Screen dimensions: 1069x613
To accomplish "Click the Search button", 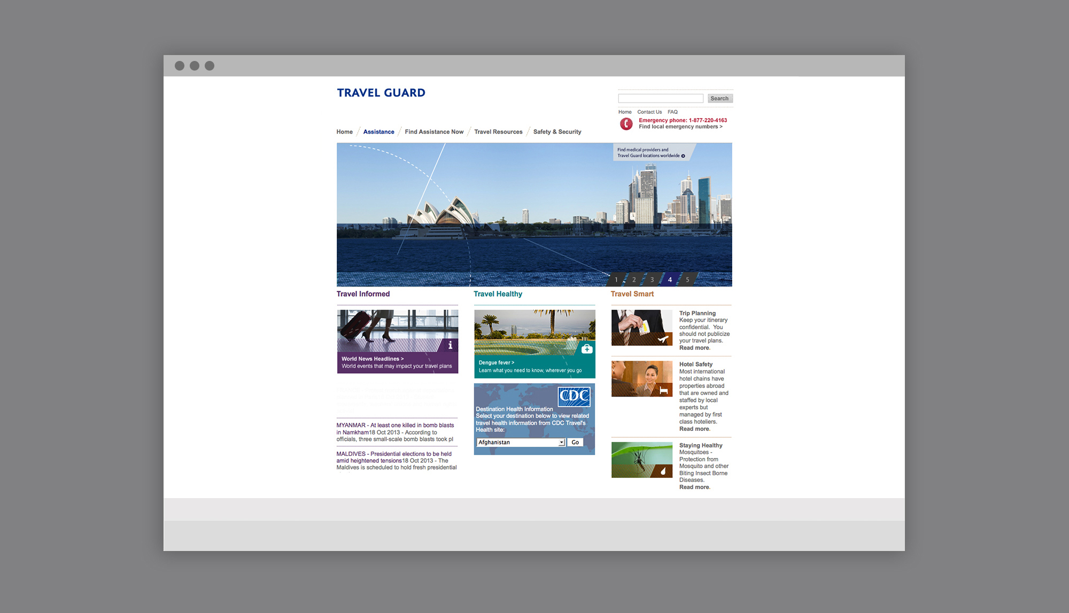I will 719,98.
